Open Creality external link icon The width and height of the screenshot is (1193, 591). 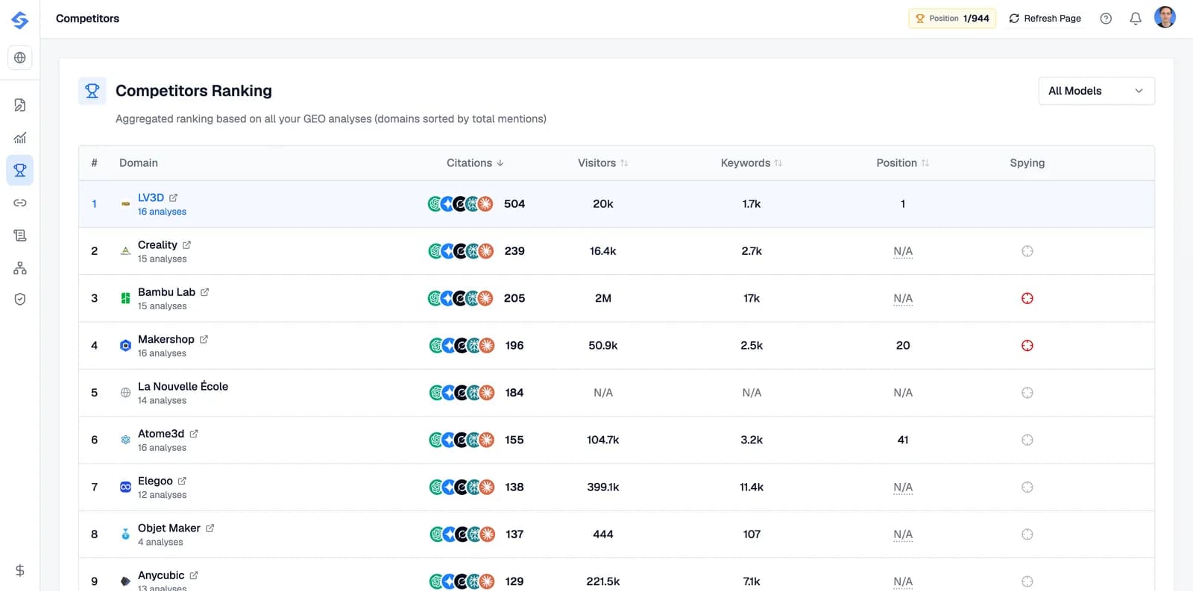(x=187, y=244)
